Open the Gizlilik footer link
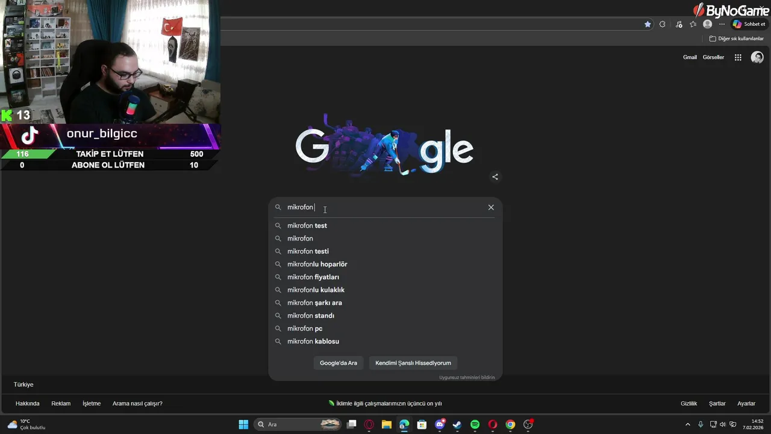The image size is (771, 434). [689, 403]
